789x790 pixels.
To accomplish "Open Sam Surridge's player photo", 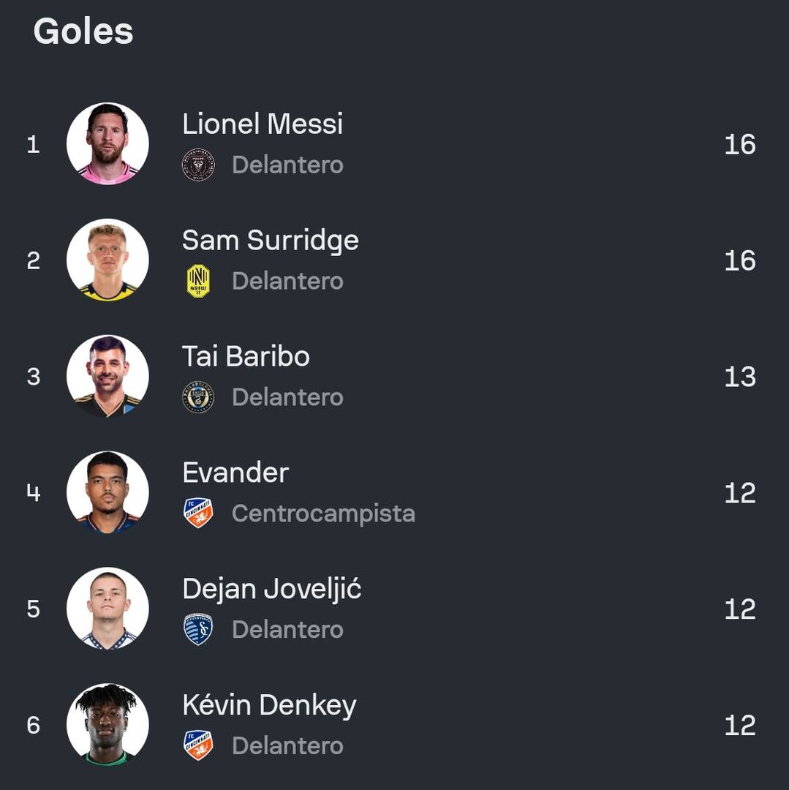I will [107, 260].
